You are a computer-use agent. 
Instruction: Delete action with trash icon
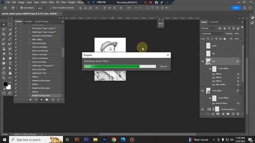(x=58, y=100)
